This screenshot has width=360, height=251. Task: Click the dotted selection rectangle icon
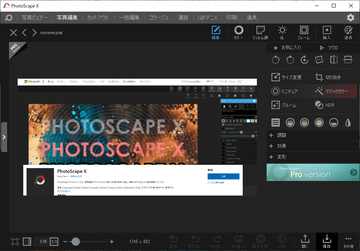click(15, 242)
